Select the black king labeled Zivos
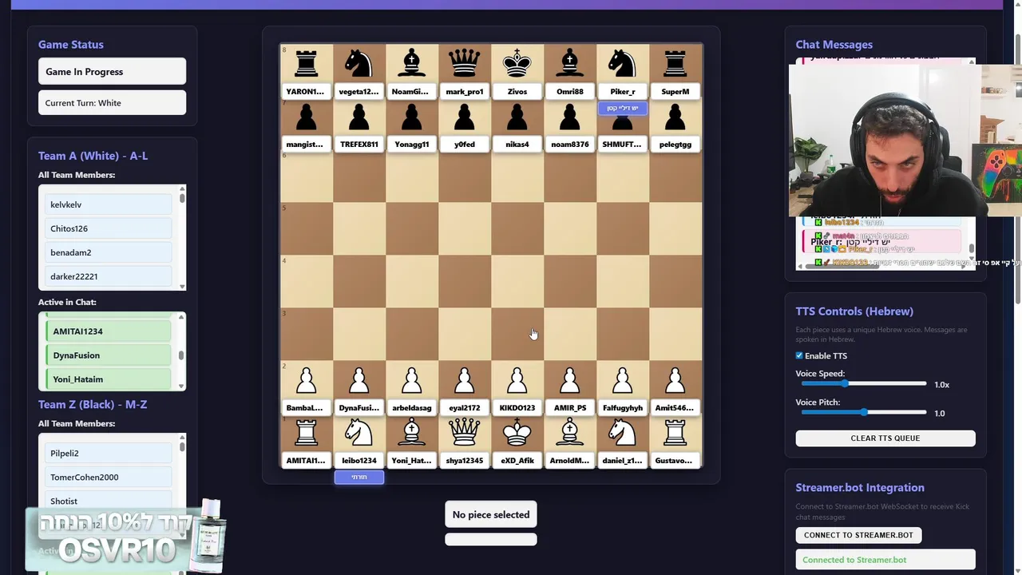1022x575 pixels. point(517,63)
